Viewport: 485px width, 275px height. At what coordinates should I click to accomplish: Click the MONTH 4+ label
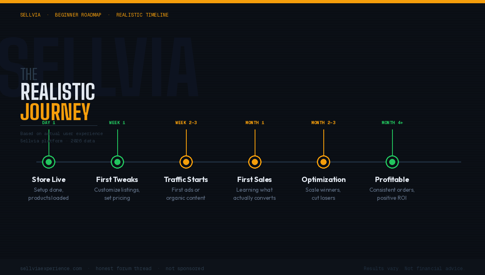[x=392, y=123]
